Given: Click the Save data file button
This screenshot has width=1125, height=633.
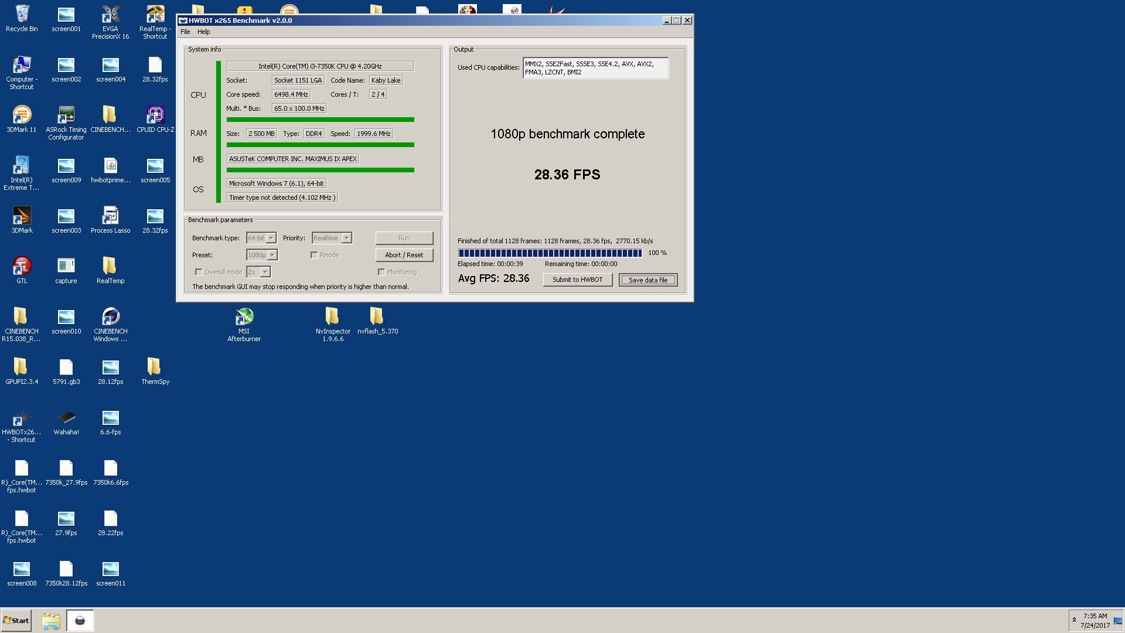Looking at the screenshot, I should [648, 280].
